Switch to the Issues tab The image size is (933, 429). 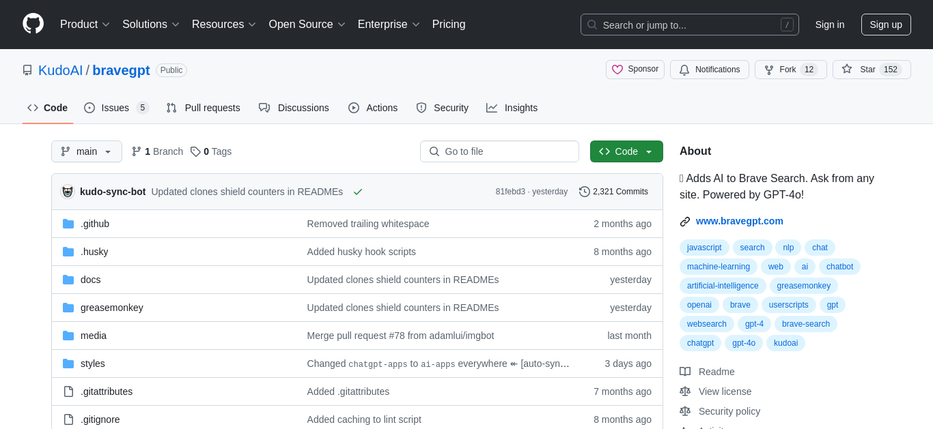click(116, 108)
